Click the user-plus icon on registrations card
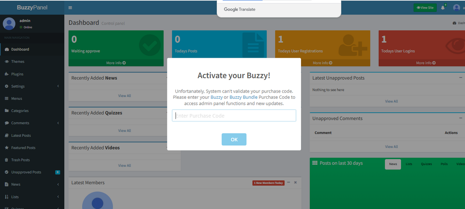Screen dimensions: 465x209 pos(353,46)
